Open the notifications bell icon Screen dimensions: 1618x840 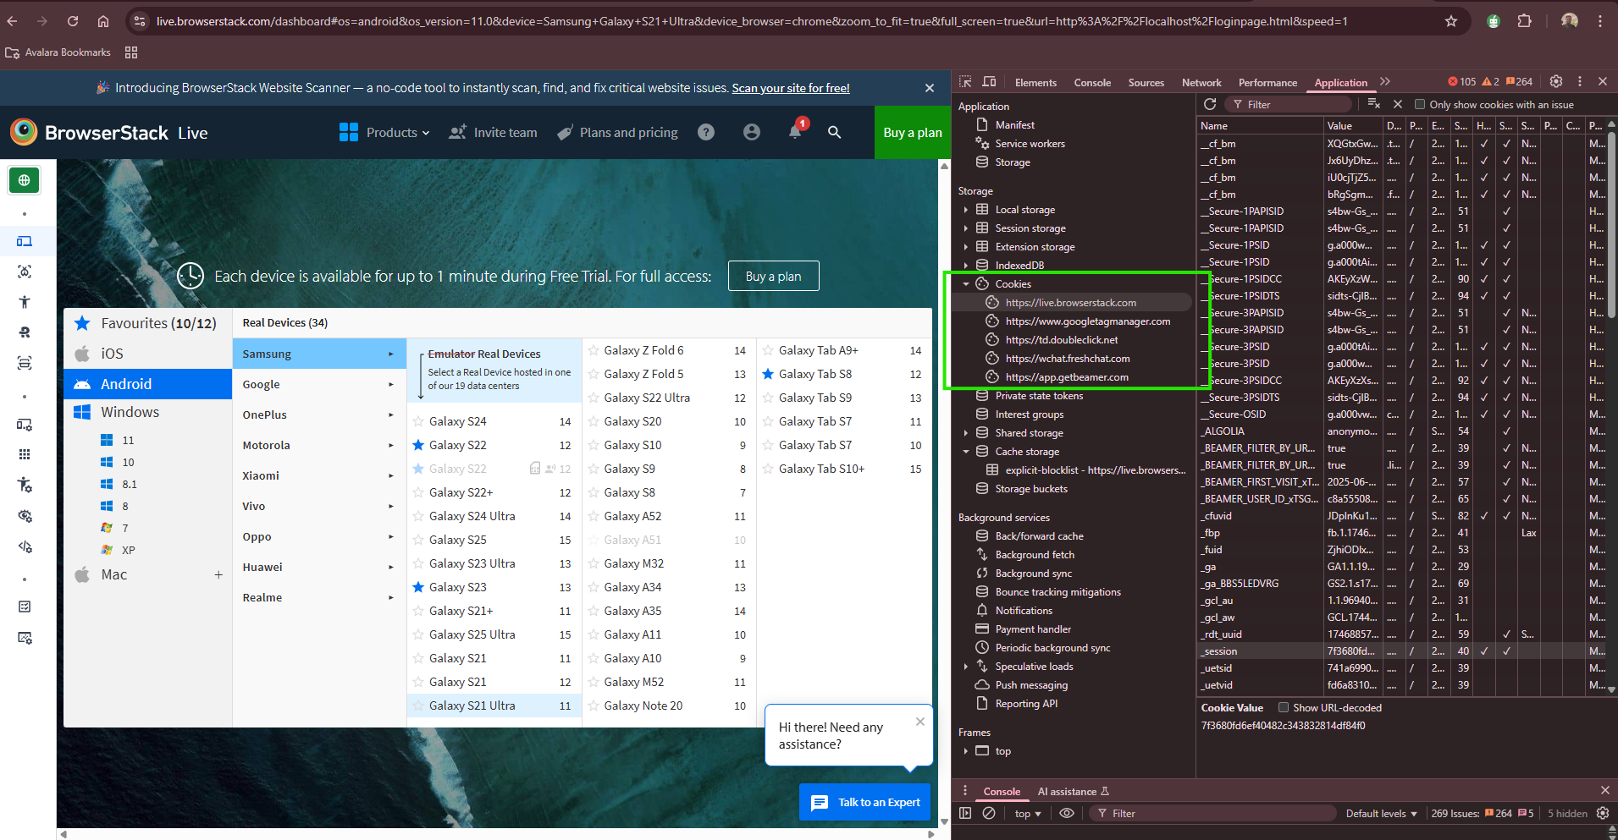(795, 132)
